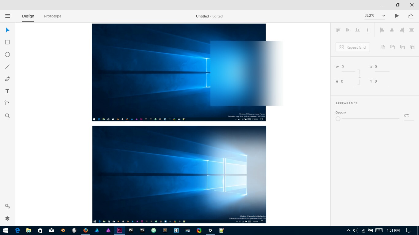Toggle the aspect ratio lock
This screenshot has width=419, height=235.
(x=359, y=77)
